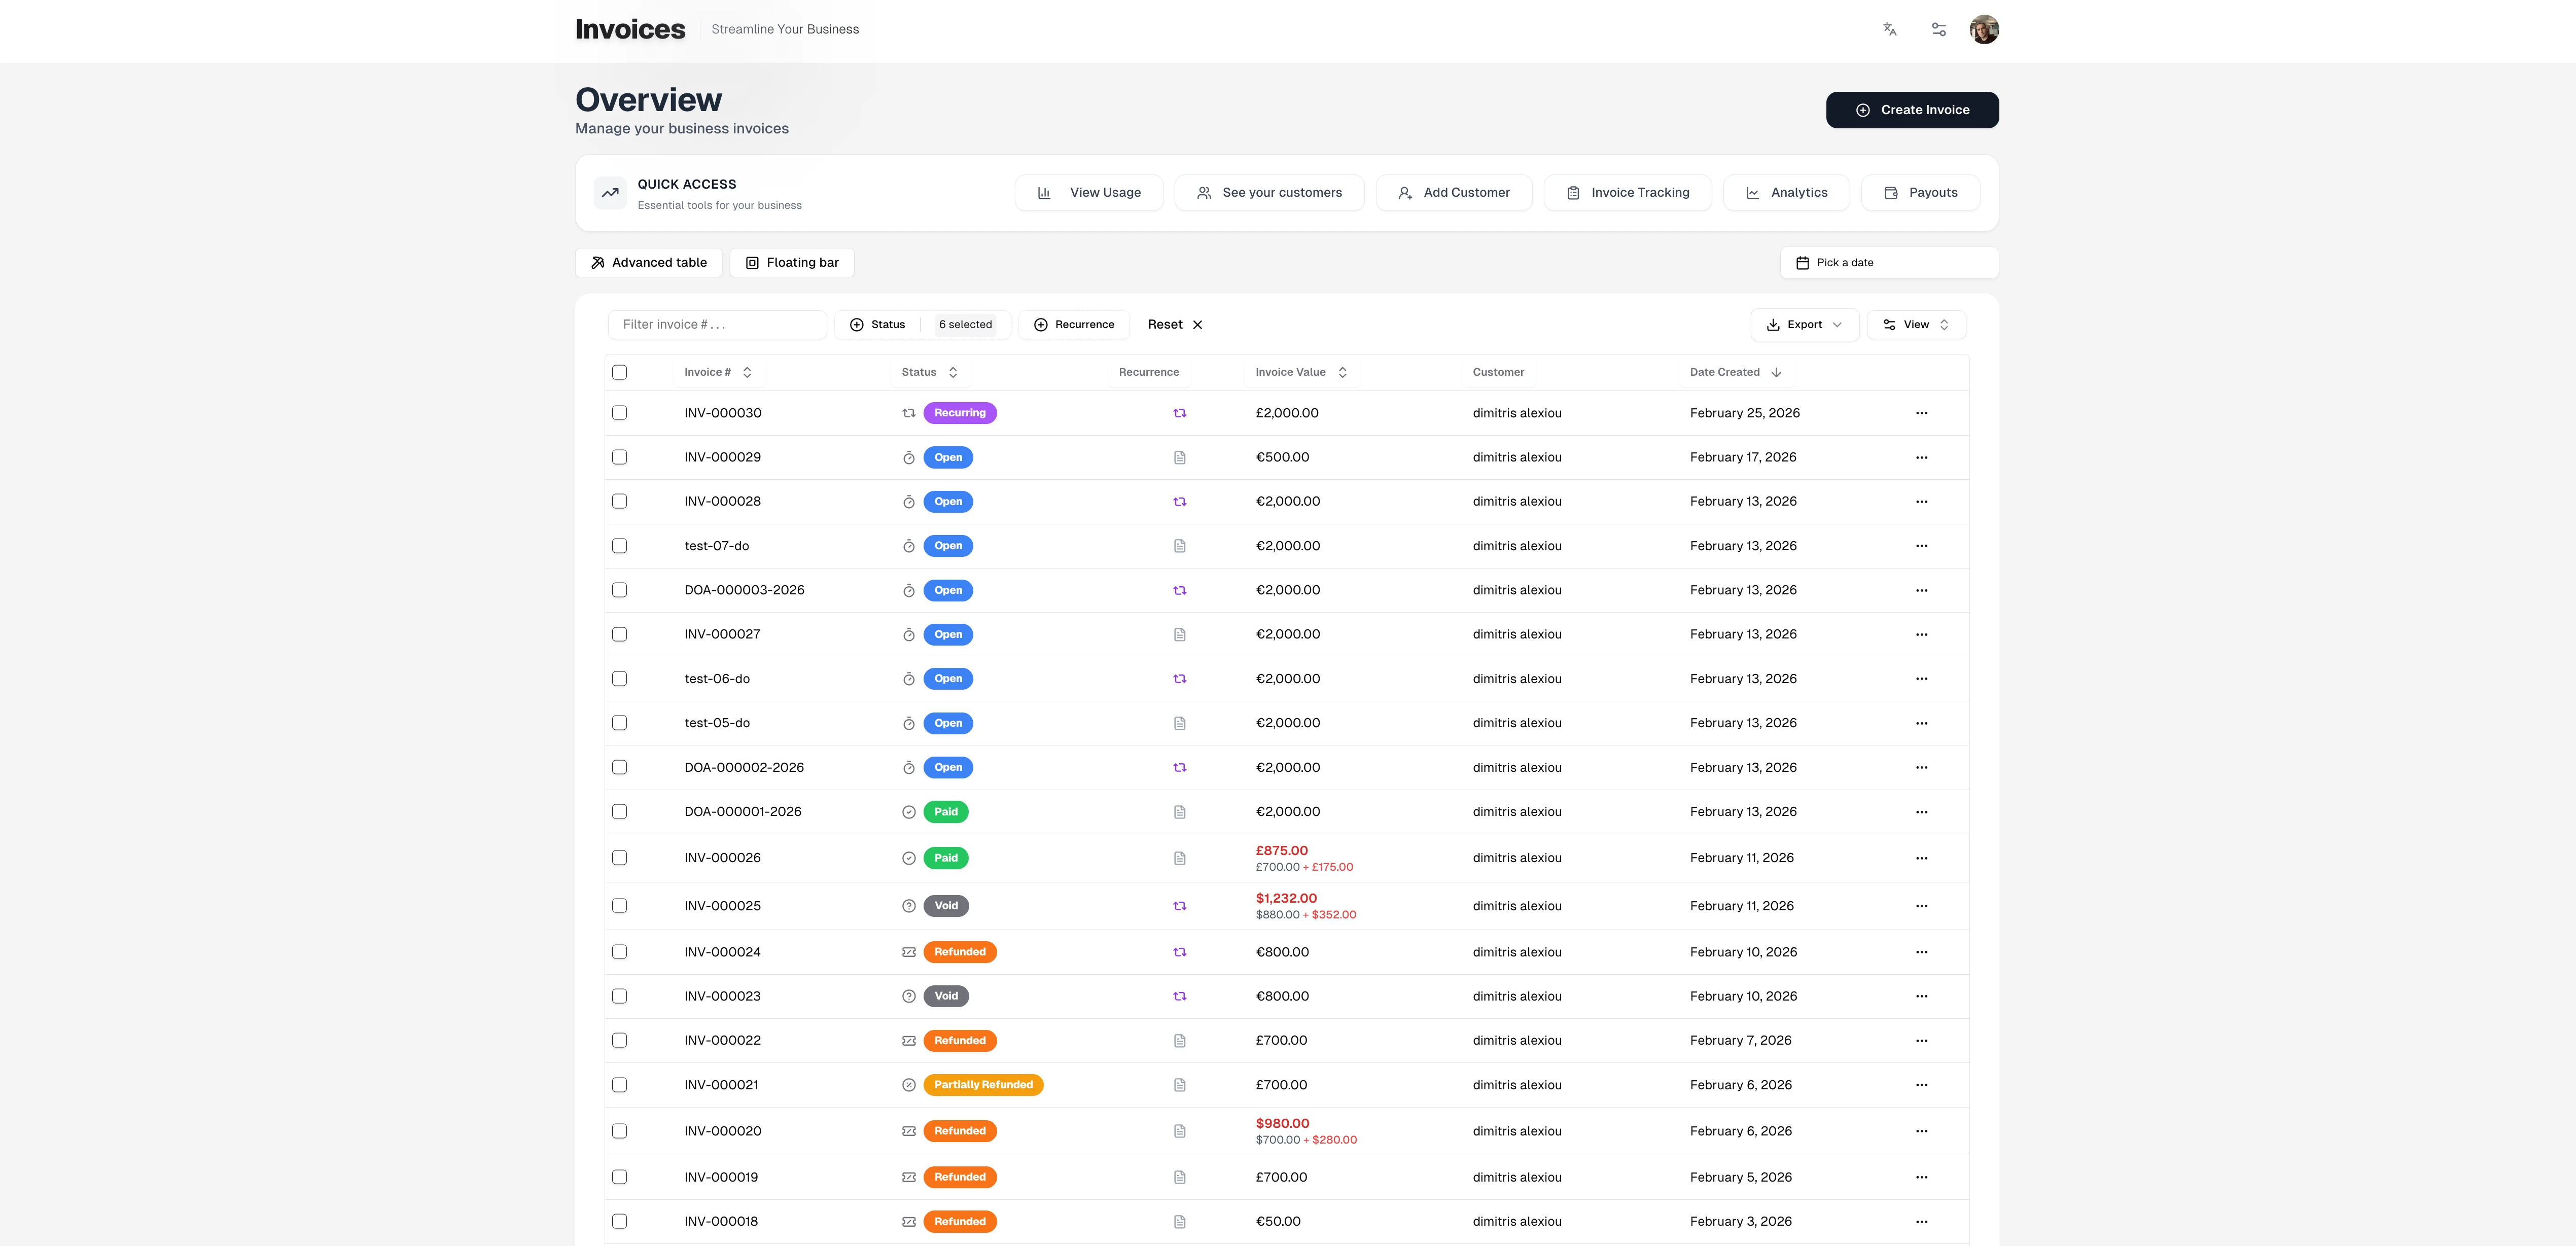
Task: Check the box for invoice test-07-do
Action: pos(619,546)
